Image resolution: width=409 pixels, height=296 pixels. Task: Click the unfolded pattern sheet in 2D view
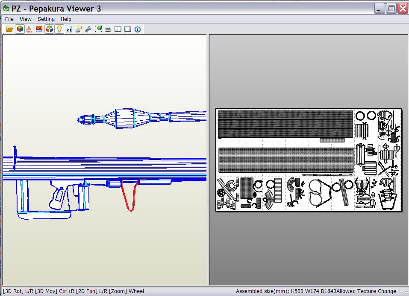coord(309,160)
